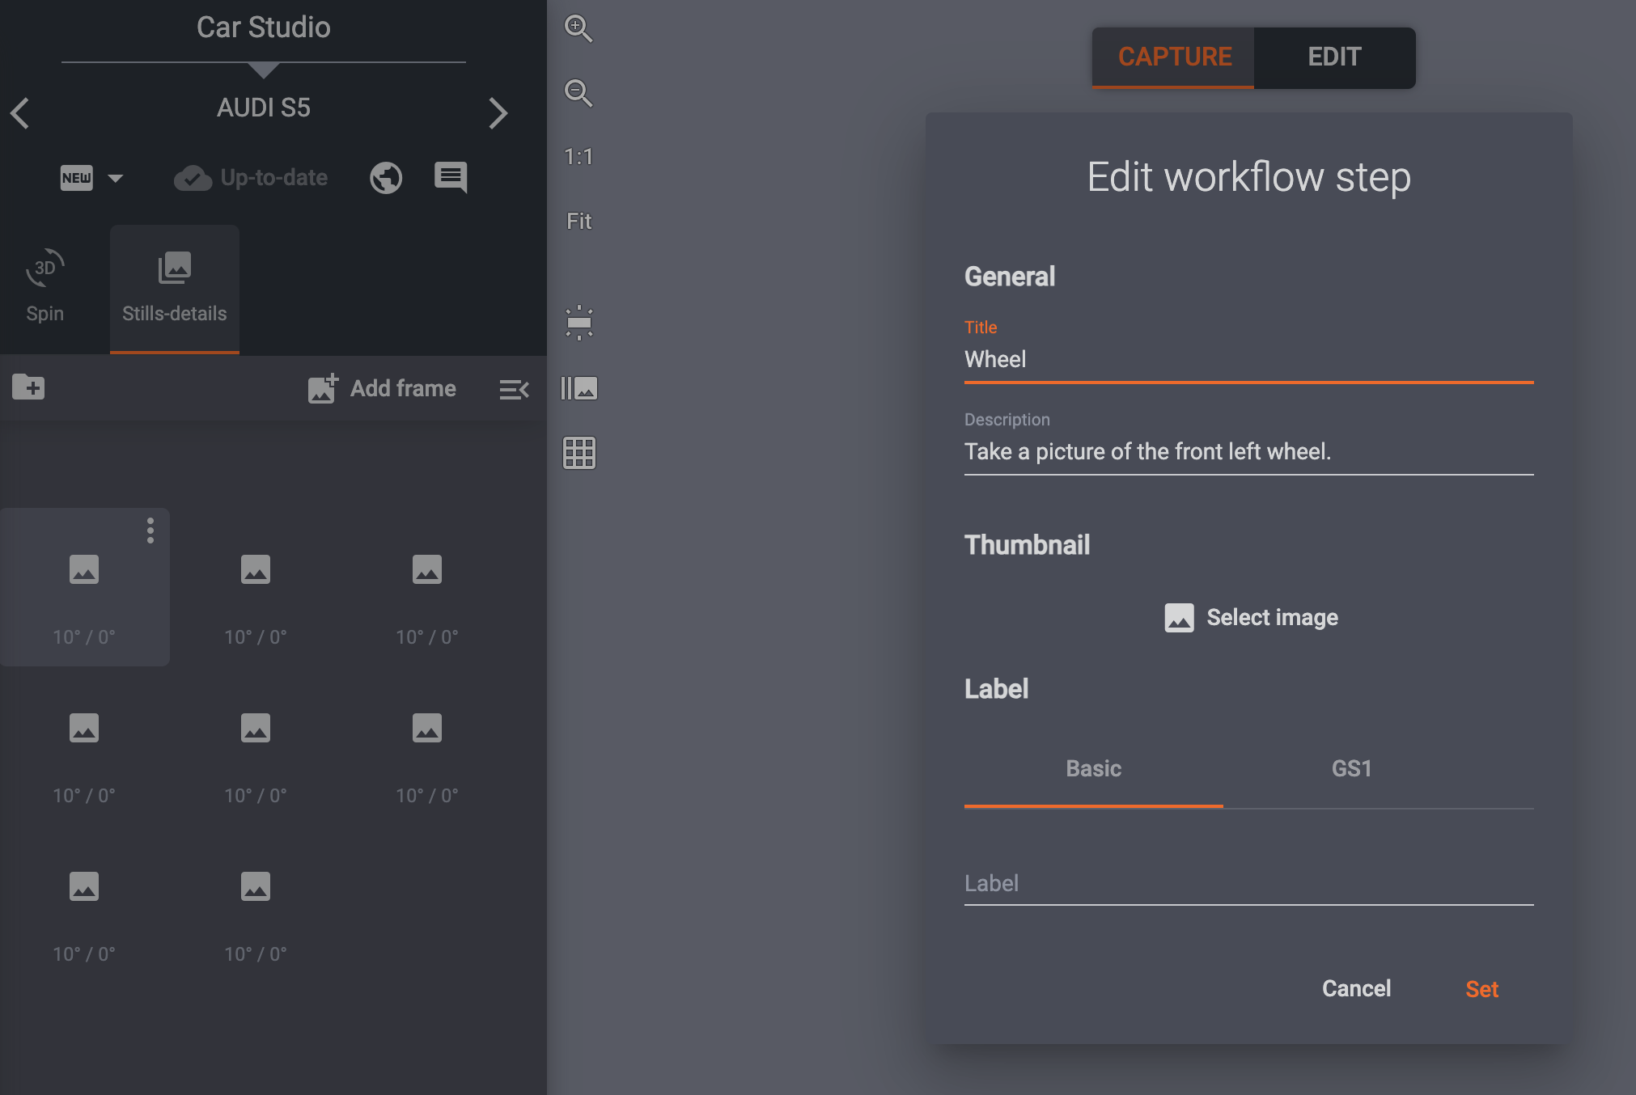Screen dimensions: 1636x1095
Task: Stay on the Basic label tab
Action: point(1093,769)
